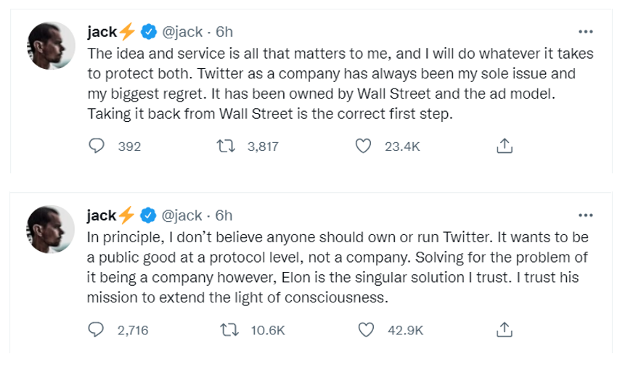Like the tweet with 42.9K likes
The height and width of the screenshot is (367, 620).
pyautogui.click(x=367, y=330)
